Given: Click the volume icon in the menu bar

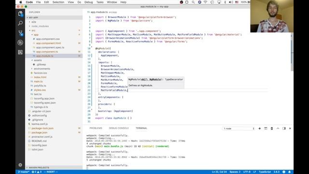Looking at the screenshot, I should [x=231, y=2].
